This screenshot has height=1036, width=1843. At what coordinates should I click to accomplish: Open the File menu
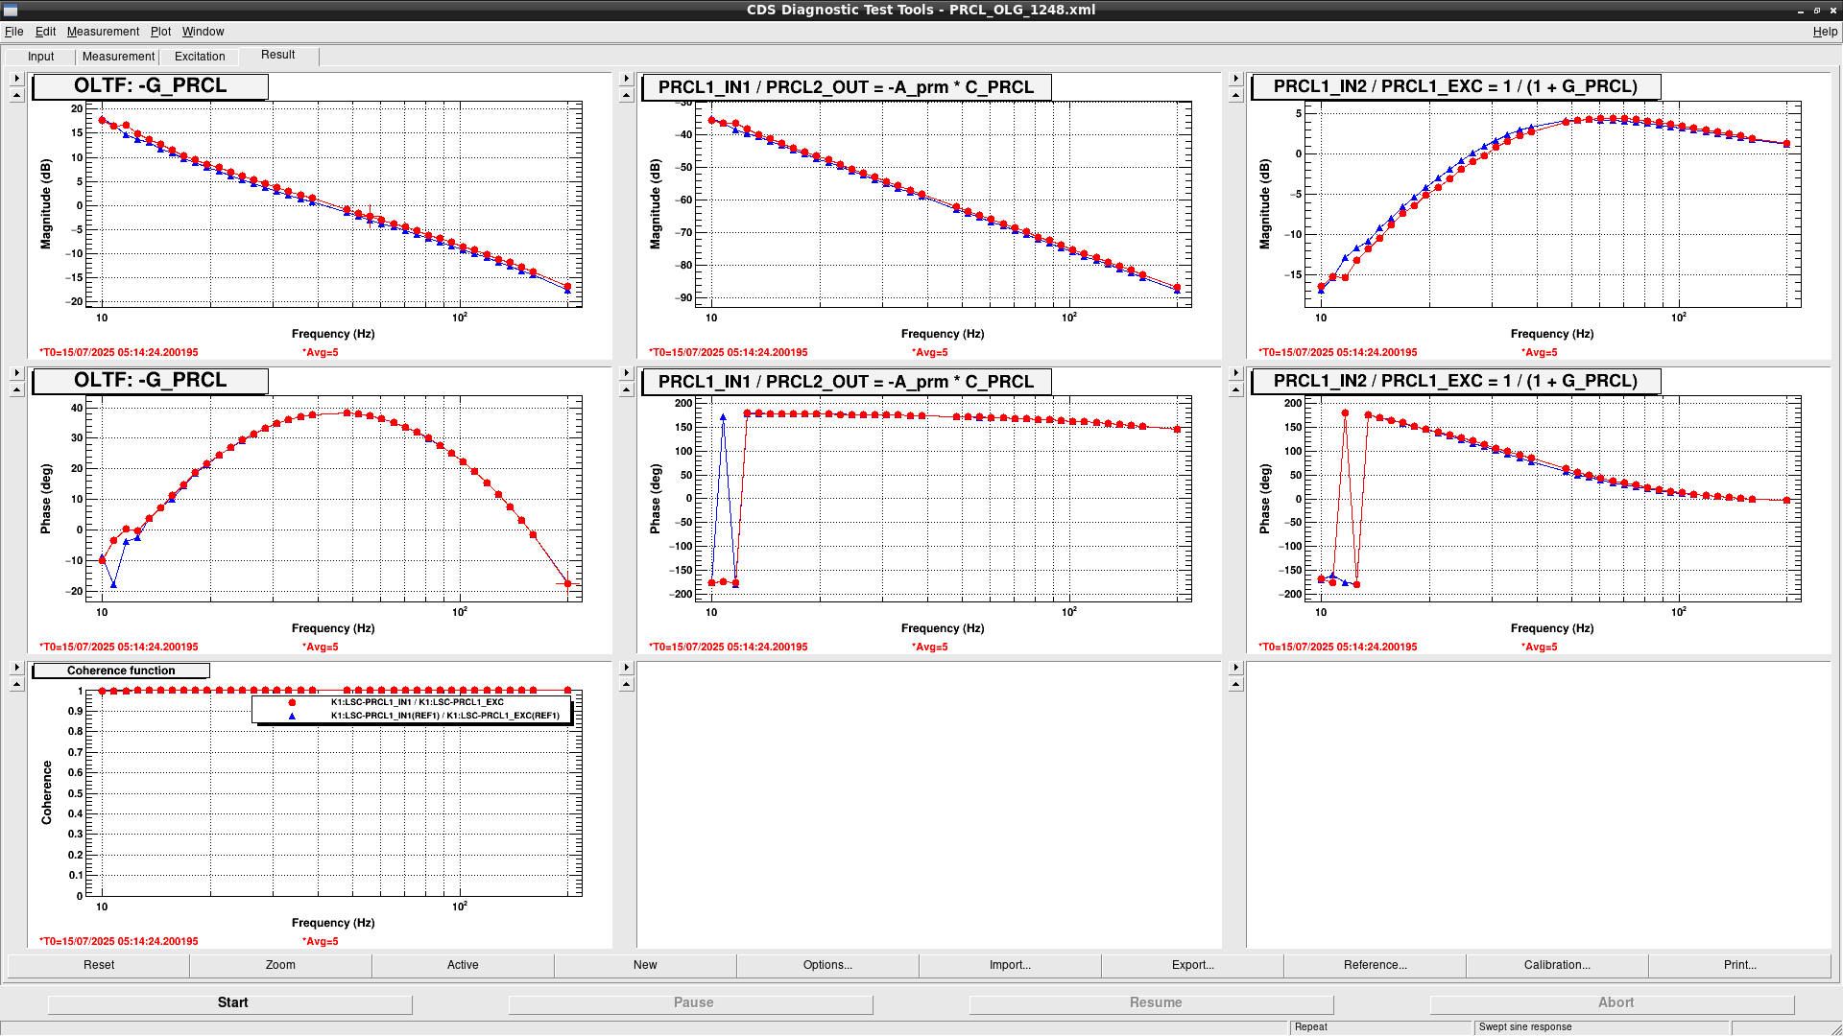13,32
